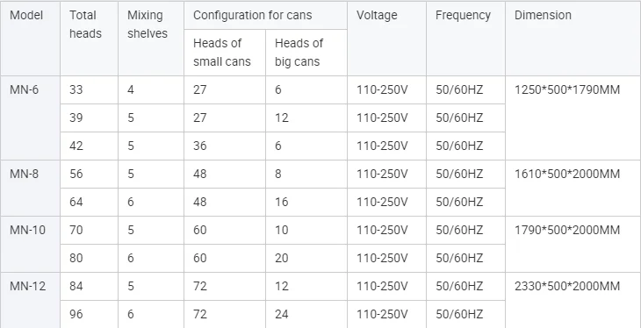Viewport: 641px width, 328px height.
Task: Select the Configuration for cans header
Action: point(265,15)
